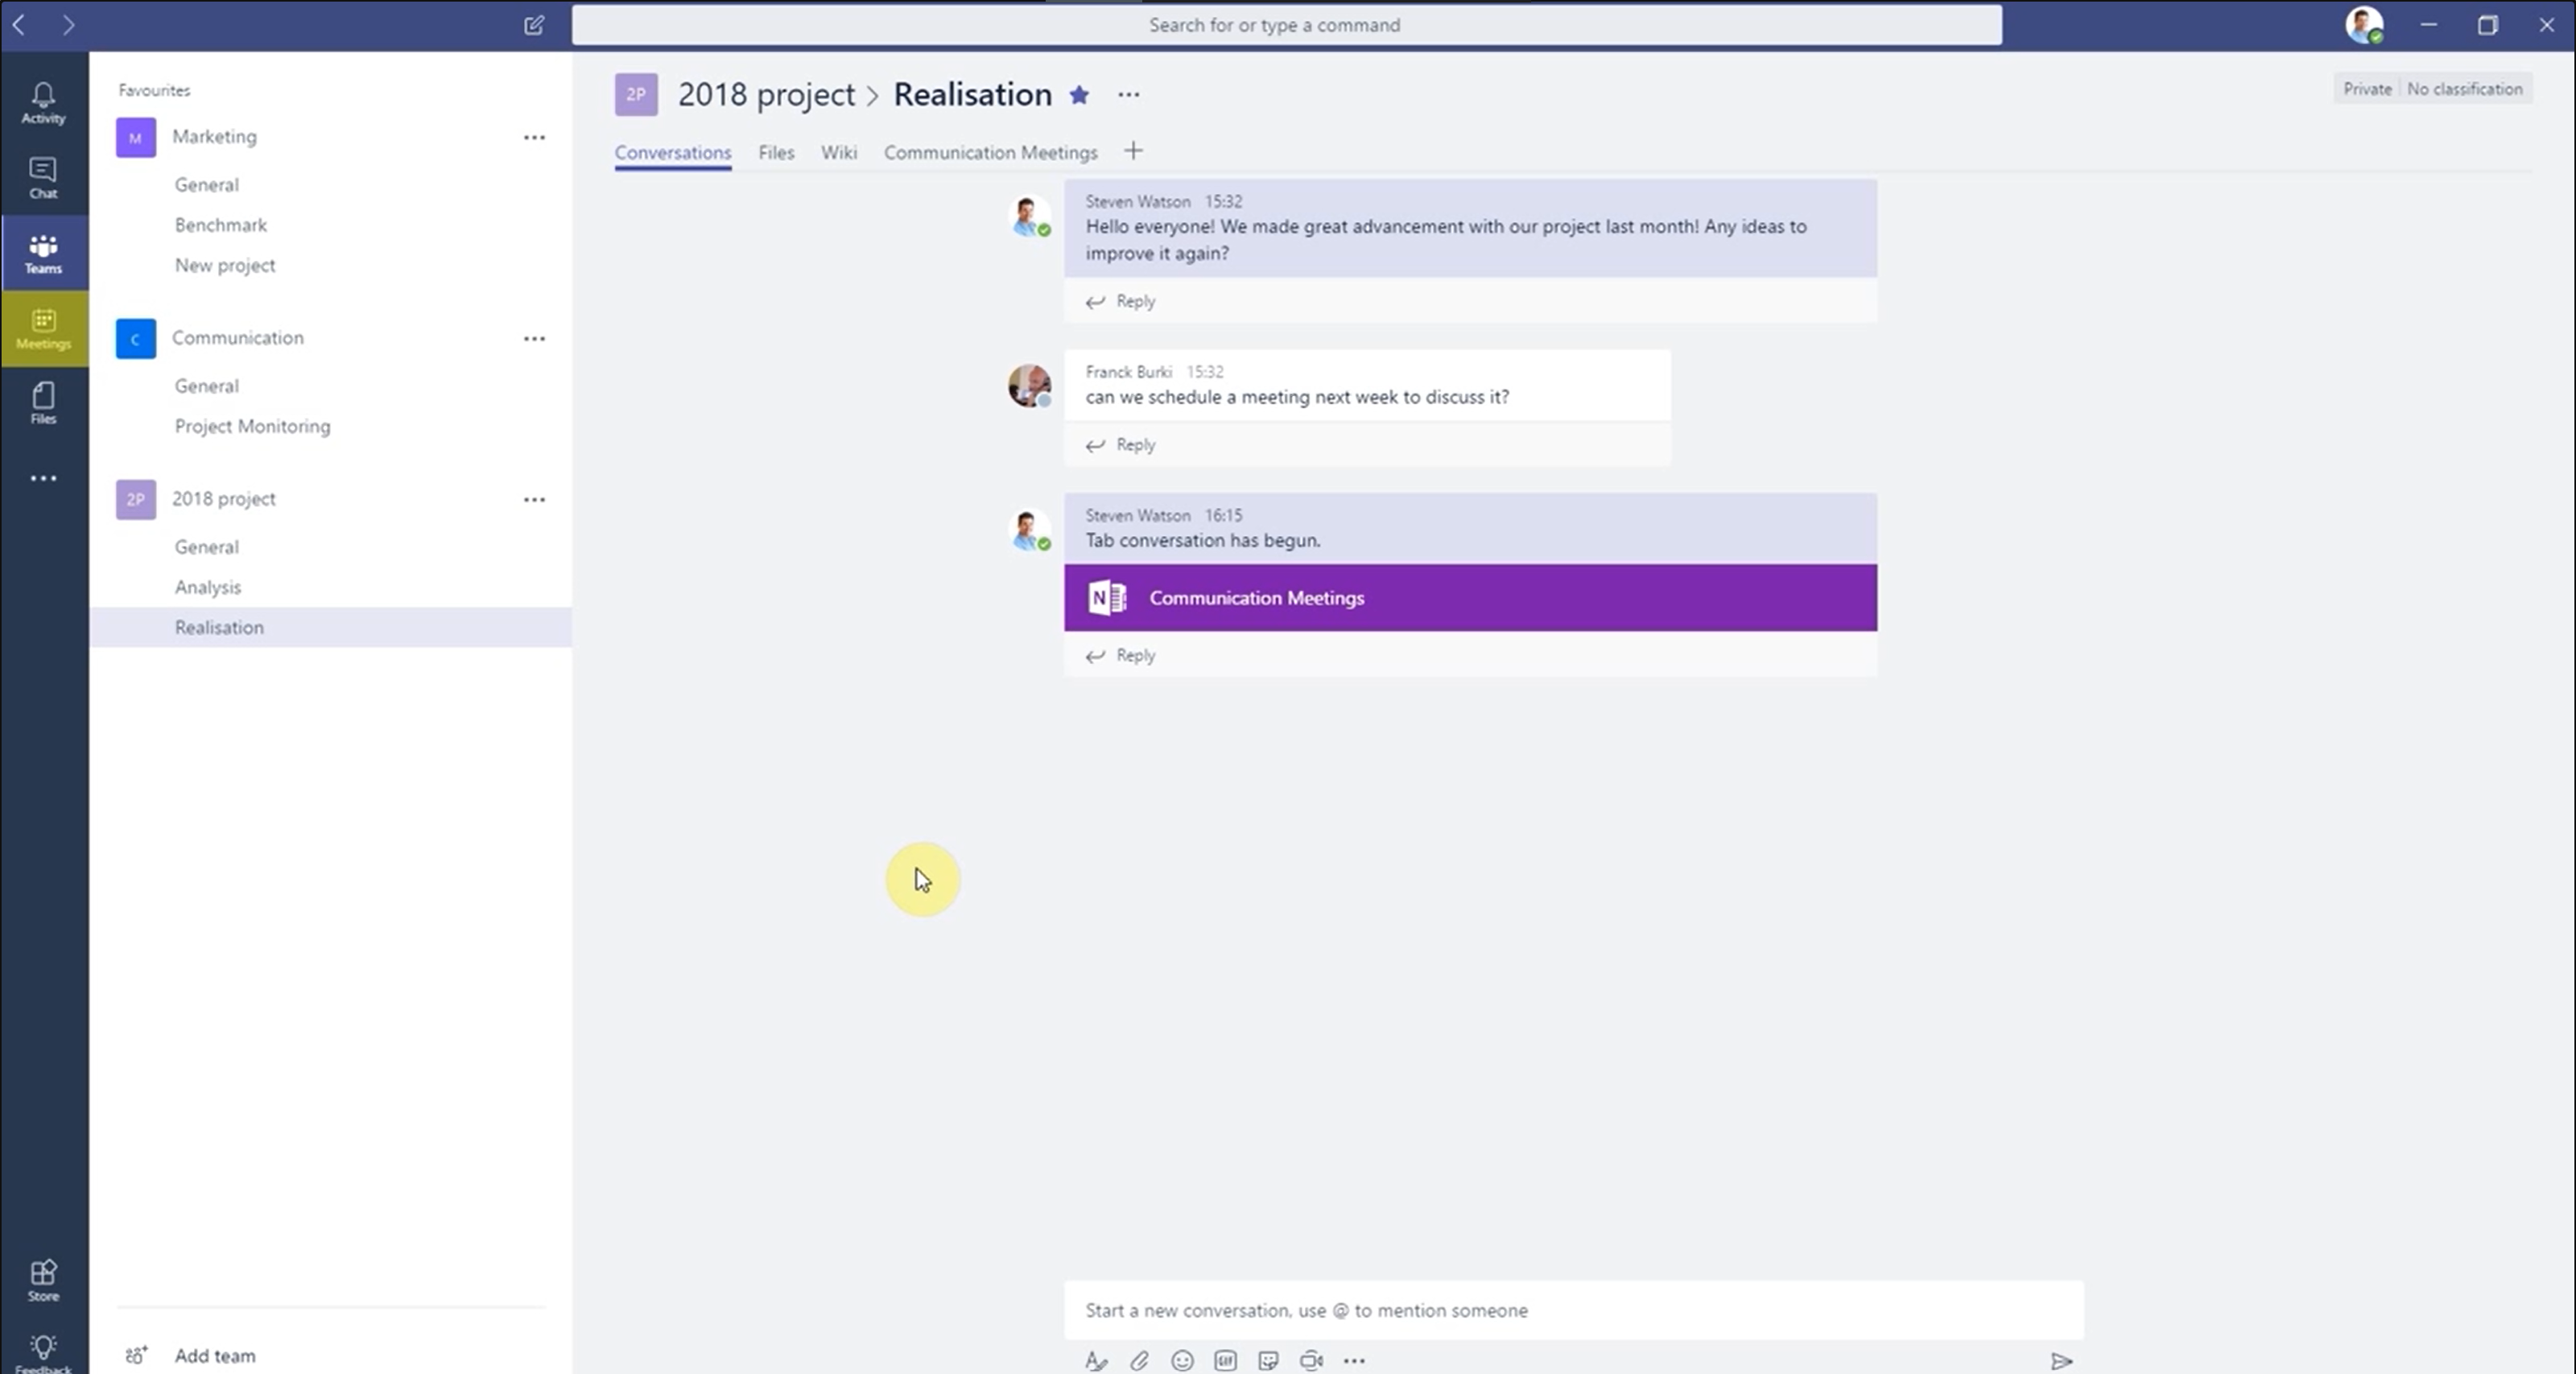This screenshot has height=1374, width=2576.
Task: Unfavourite the Realisation channel star
Action: pyautogui.click(x=1080, y=94)
